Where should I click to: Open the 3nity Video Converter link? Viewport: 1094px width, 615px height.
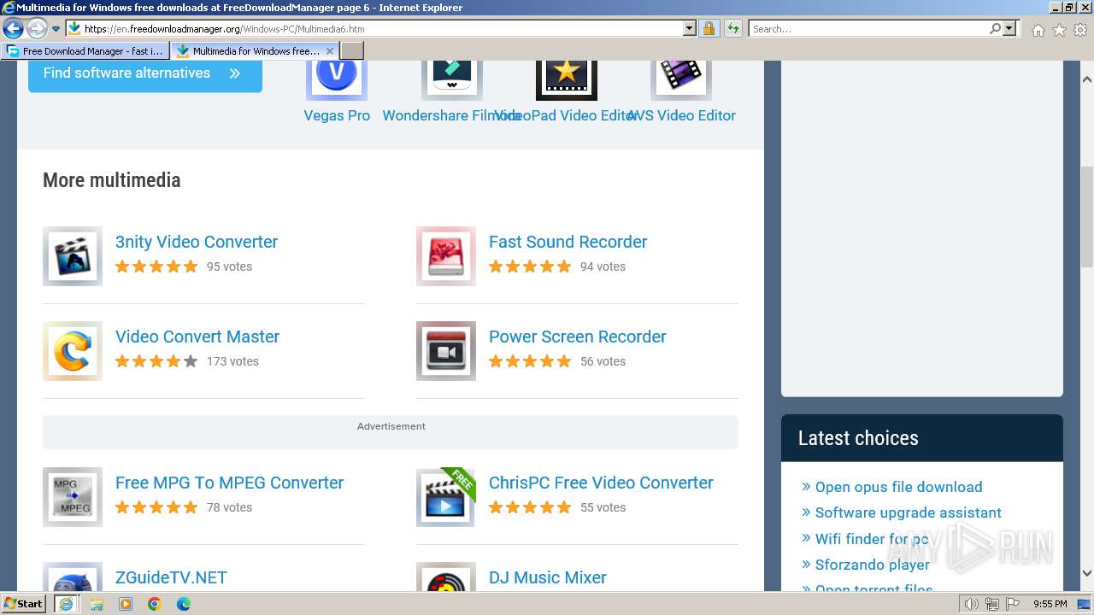(x=197, y=242)
